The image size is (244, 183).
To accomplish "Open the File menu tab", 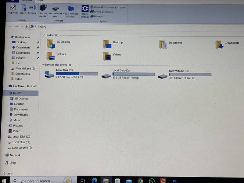I will pos(13,1).
